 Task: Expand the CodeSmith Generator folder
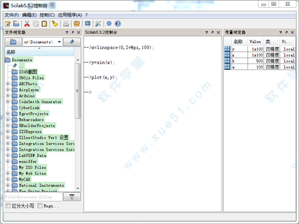pyautogui.click(x=8, y=102)
